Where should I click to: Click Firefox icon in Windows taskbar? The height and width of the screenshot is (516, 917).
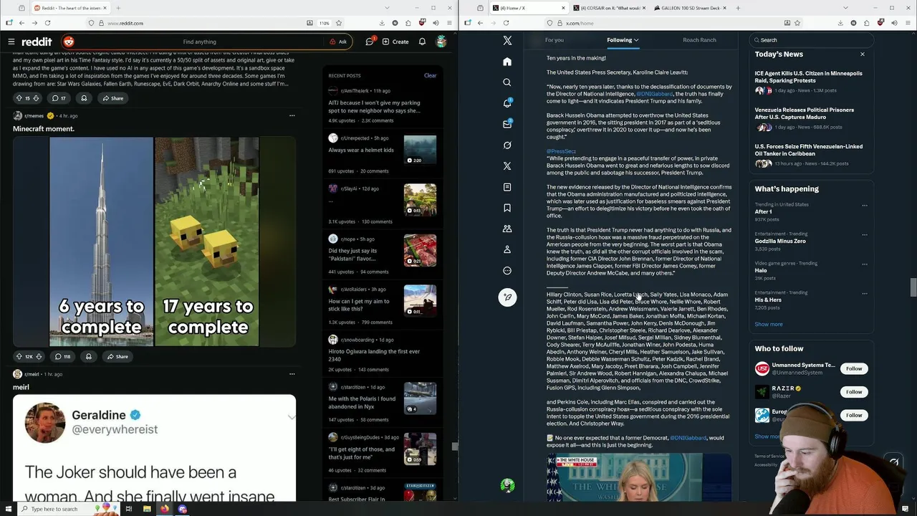pyautogui.click(x=165, y=509)
